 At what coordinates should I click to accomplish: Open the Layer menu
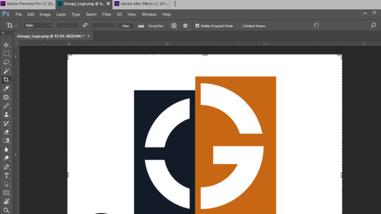(x=61, y=14)
